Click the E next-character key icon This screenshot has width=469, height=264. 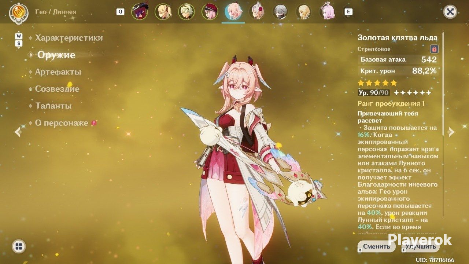[x=348, y=12]
